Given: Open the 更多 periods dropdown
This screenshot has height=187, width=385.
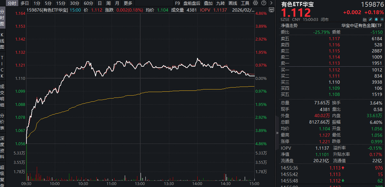Looking at the screenshot, I should pyautogui.click(x=128, y=3).
